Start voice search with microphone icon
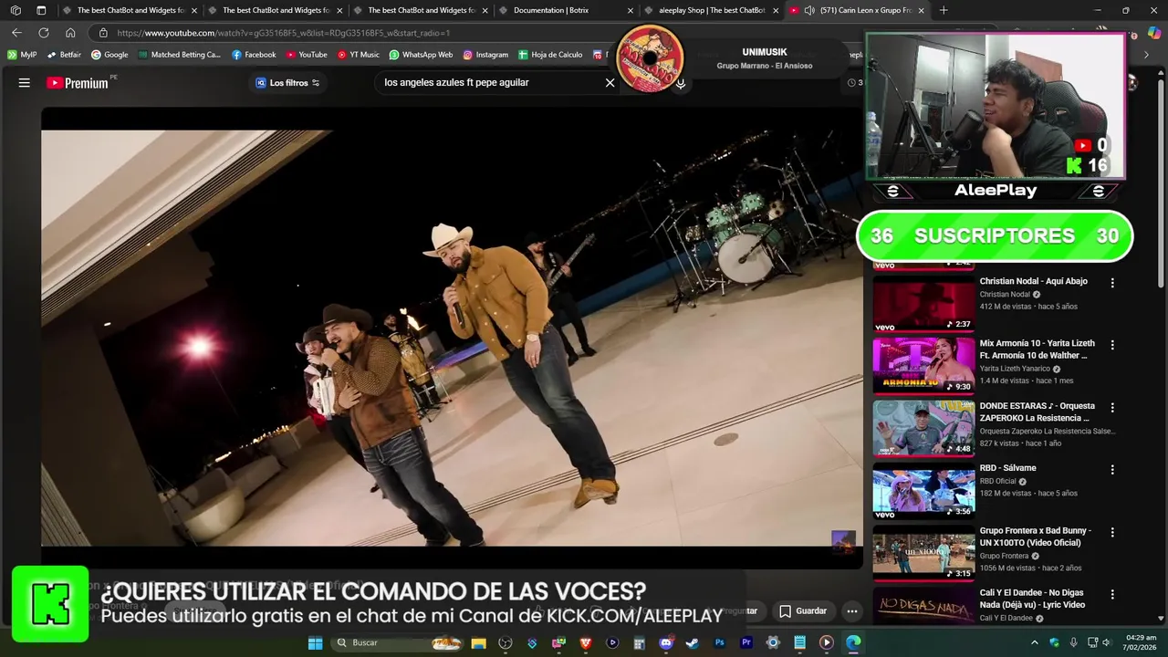 680,83
